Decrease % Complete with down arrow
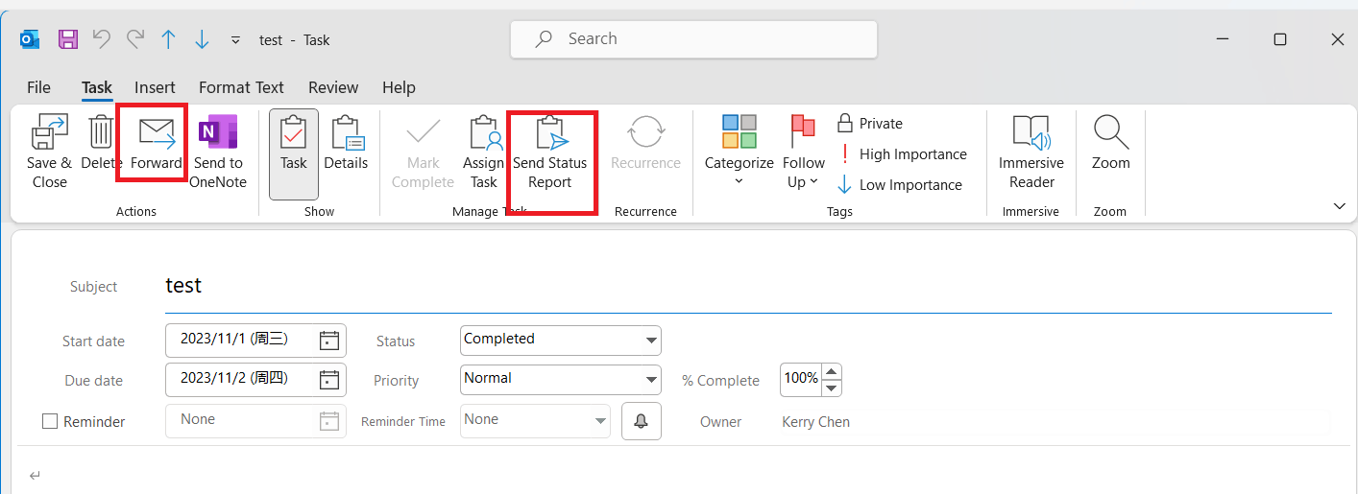This screenshot has height=494, width=1358. [832, 388]
